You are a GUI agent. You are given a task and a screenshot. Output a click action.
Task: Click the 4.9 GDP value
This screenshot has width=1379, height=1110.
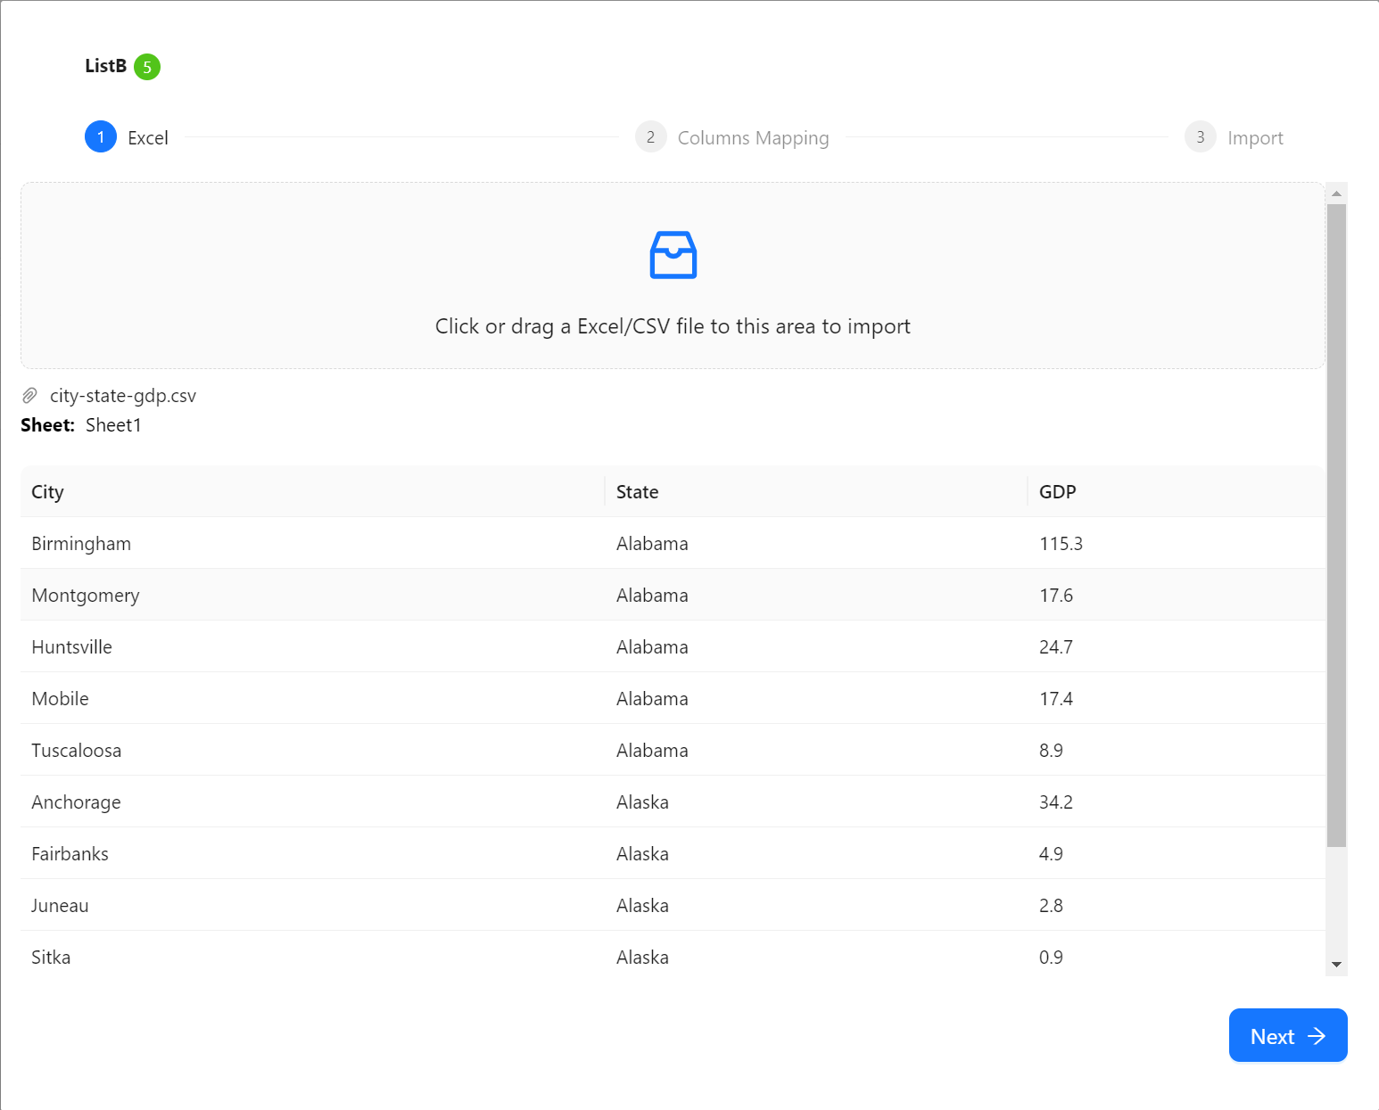[x=1051, y=854]
